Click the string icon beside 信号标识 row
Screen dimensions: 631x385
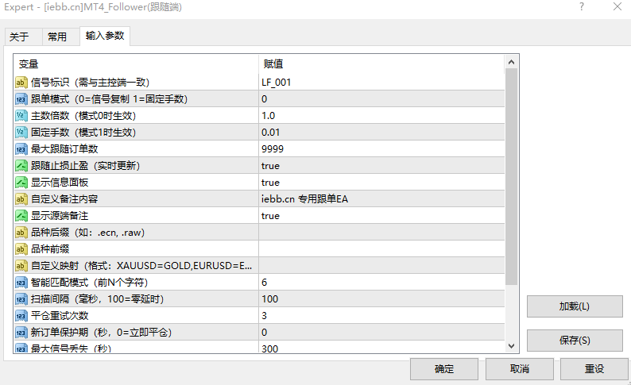pyautogui.click(x=21, y=83)
